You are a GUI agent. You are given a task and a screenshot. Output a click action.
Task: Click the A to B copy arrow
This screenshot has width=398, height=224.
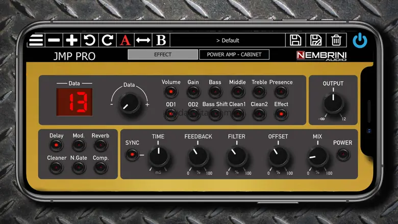point(143,40)
